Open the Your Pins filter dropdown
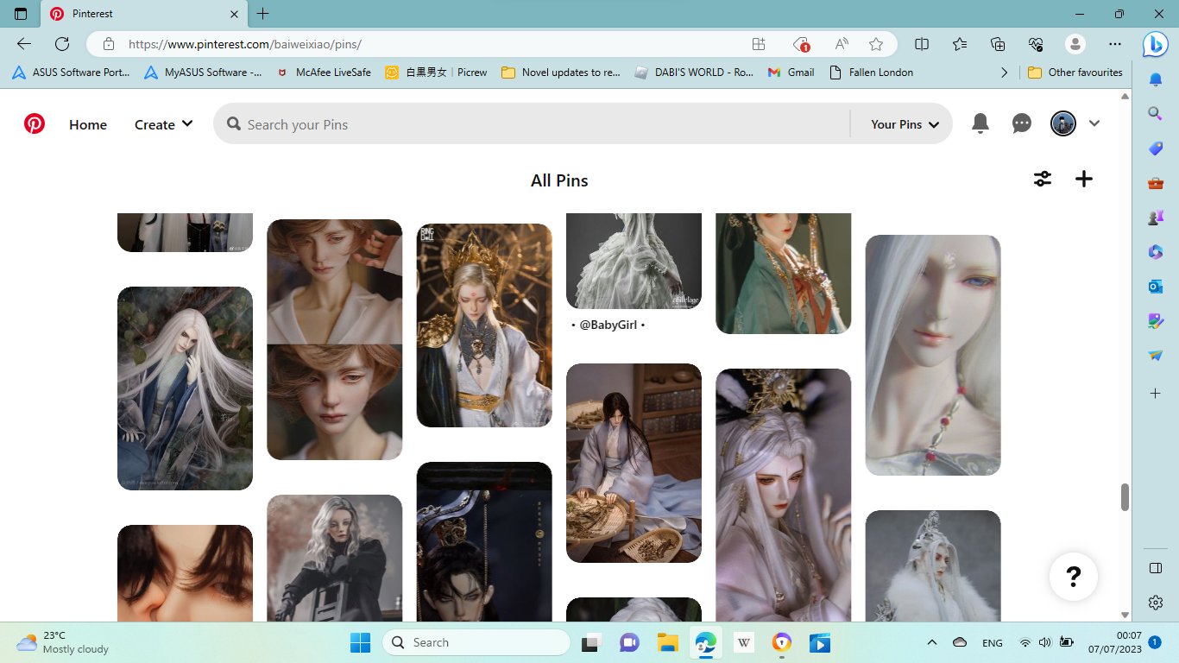Viewport: 1179px width, 663px height. (x=904, y=124)
